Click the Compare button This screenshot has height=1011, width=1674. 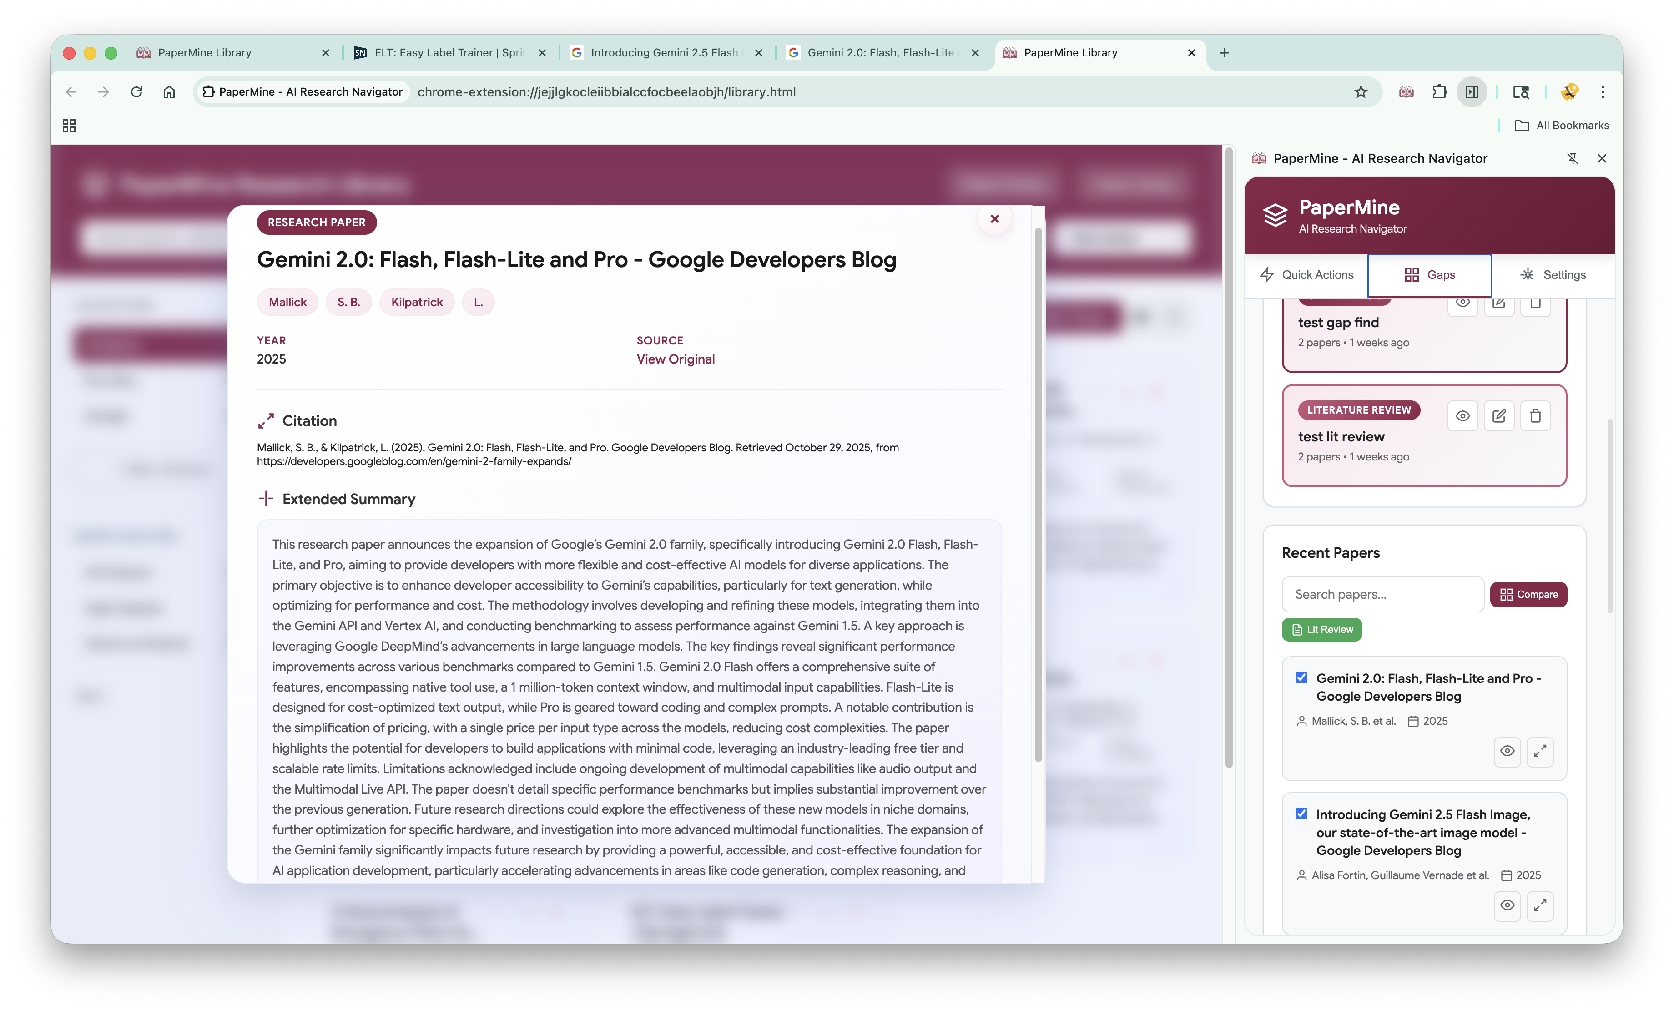point(1528,595)
